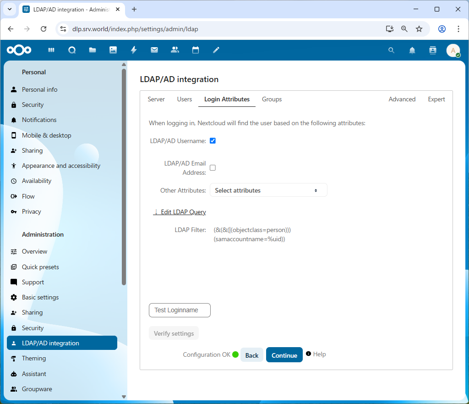Click the sidebar scrollbar up arrow
469x404 pixels.
(124, 64)
